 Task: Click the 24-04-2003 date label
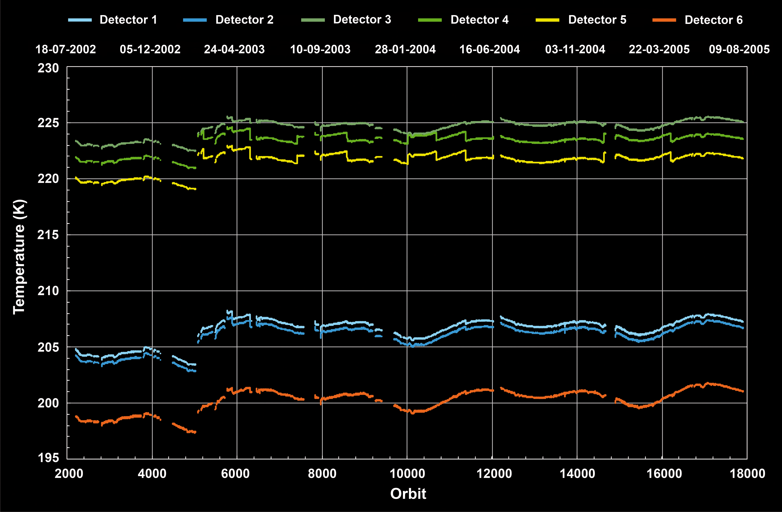pyautogui.click(x=234, y=49)
